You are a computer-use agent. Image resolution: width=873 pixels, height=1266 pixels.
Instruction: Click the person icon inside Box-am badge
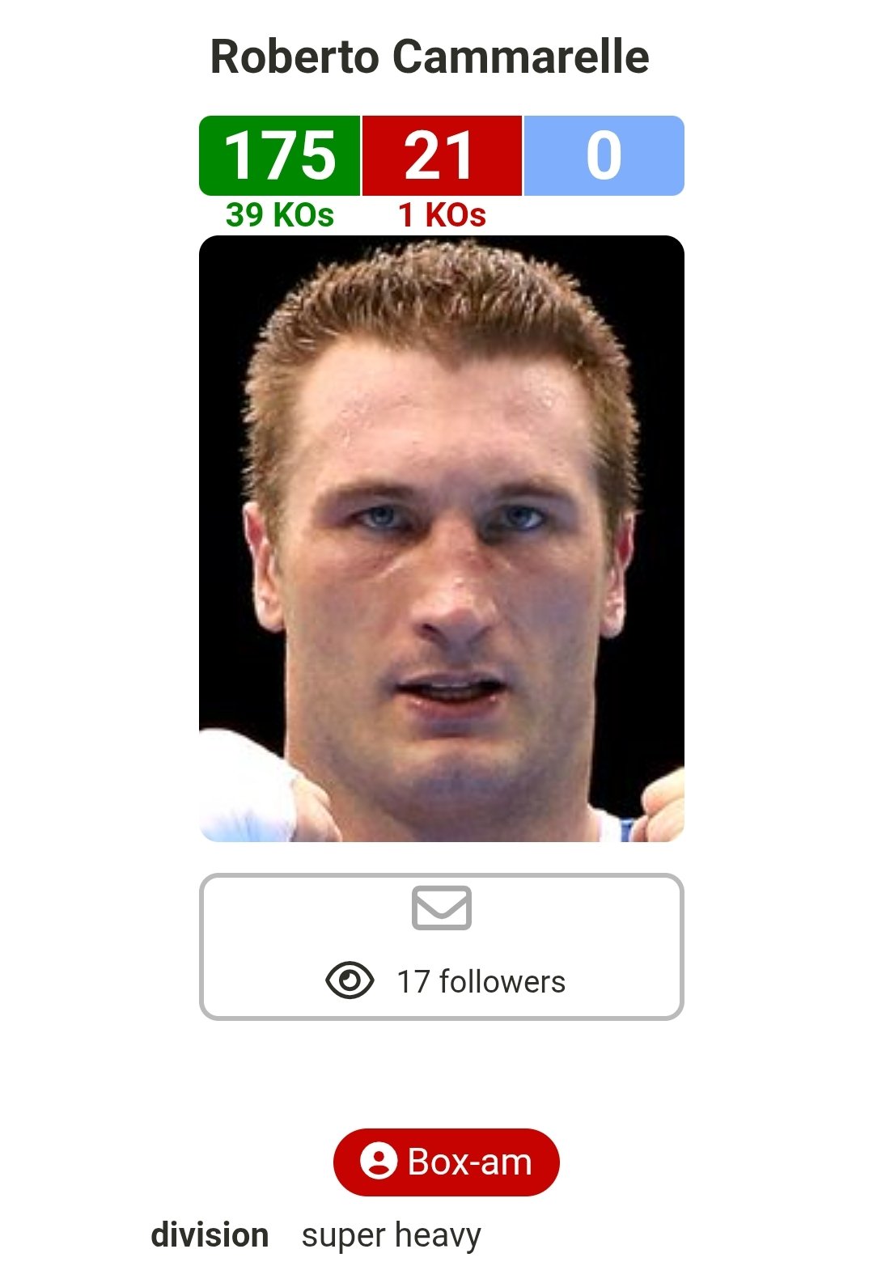pos(379,1162)
